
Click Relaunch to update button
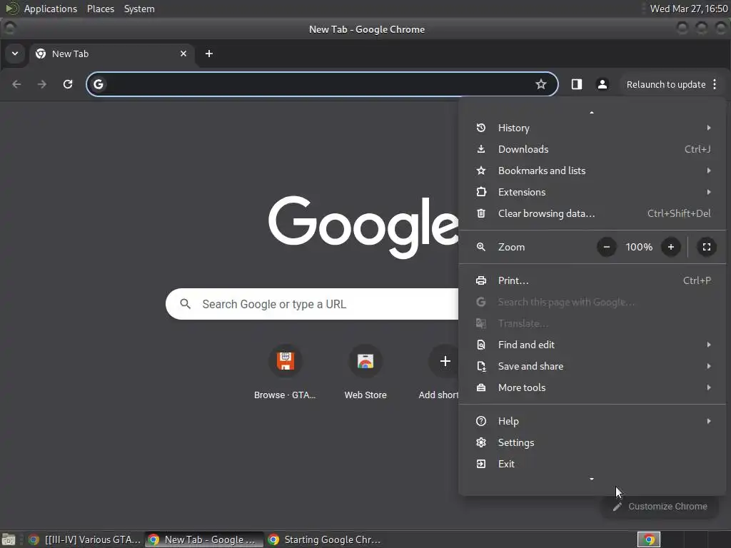click(666, 84)
